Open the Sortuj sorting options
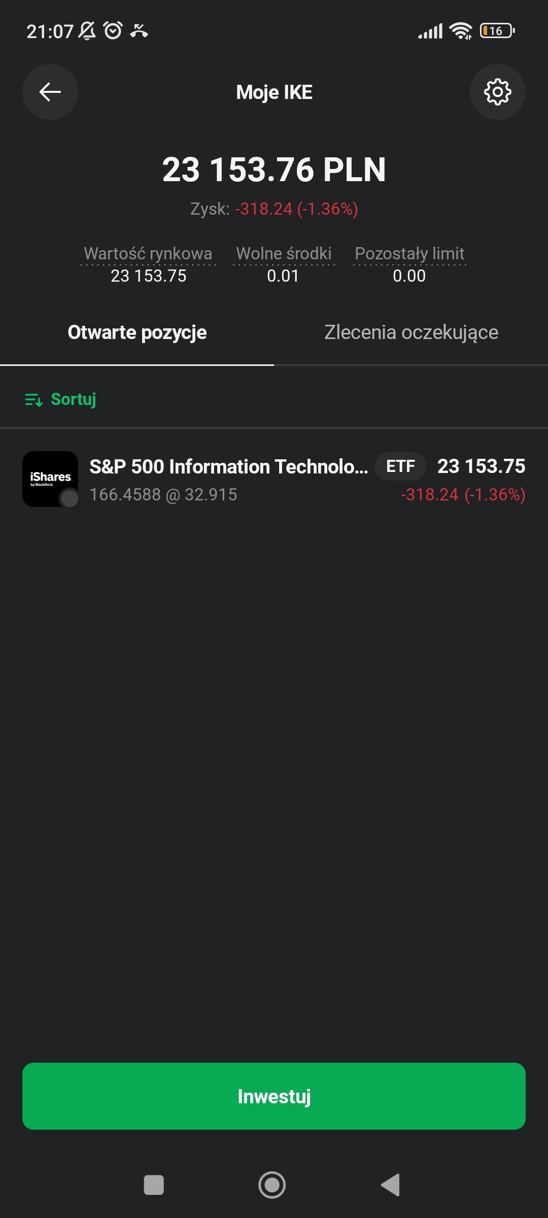This screenshot has width=548, height=1218. click(73, 399)
